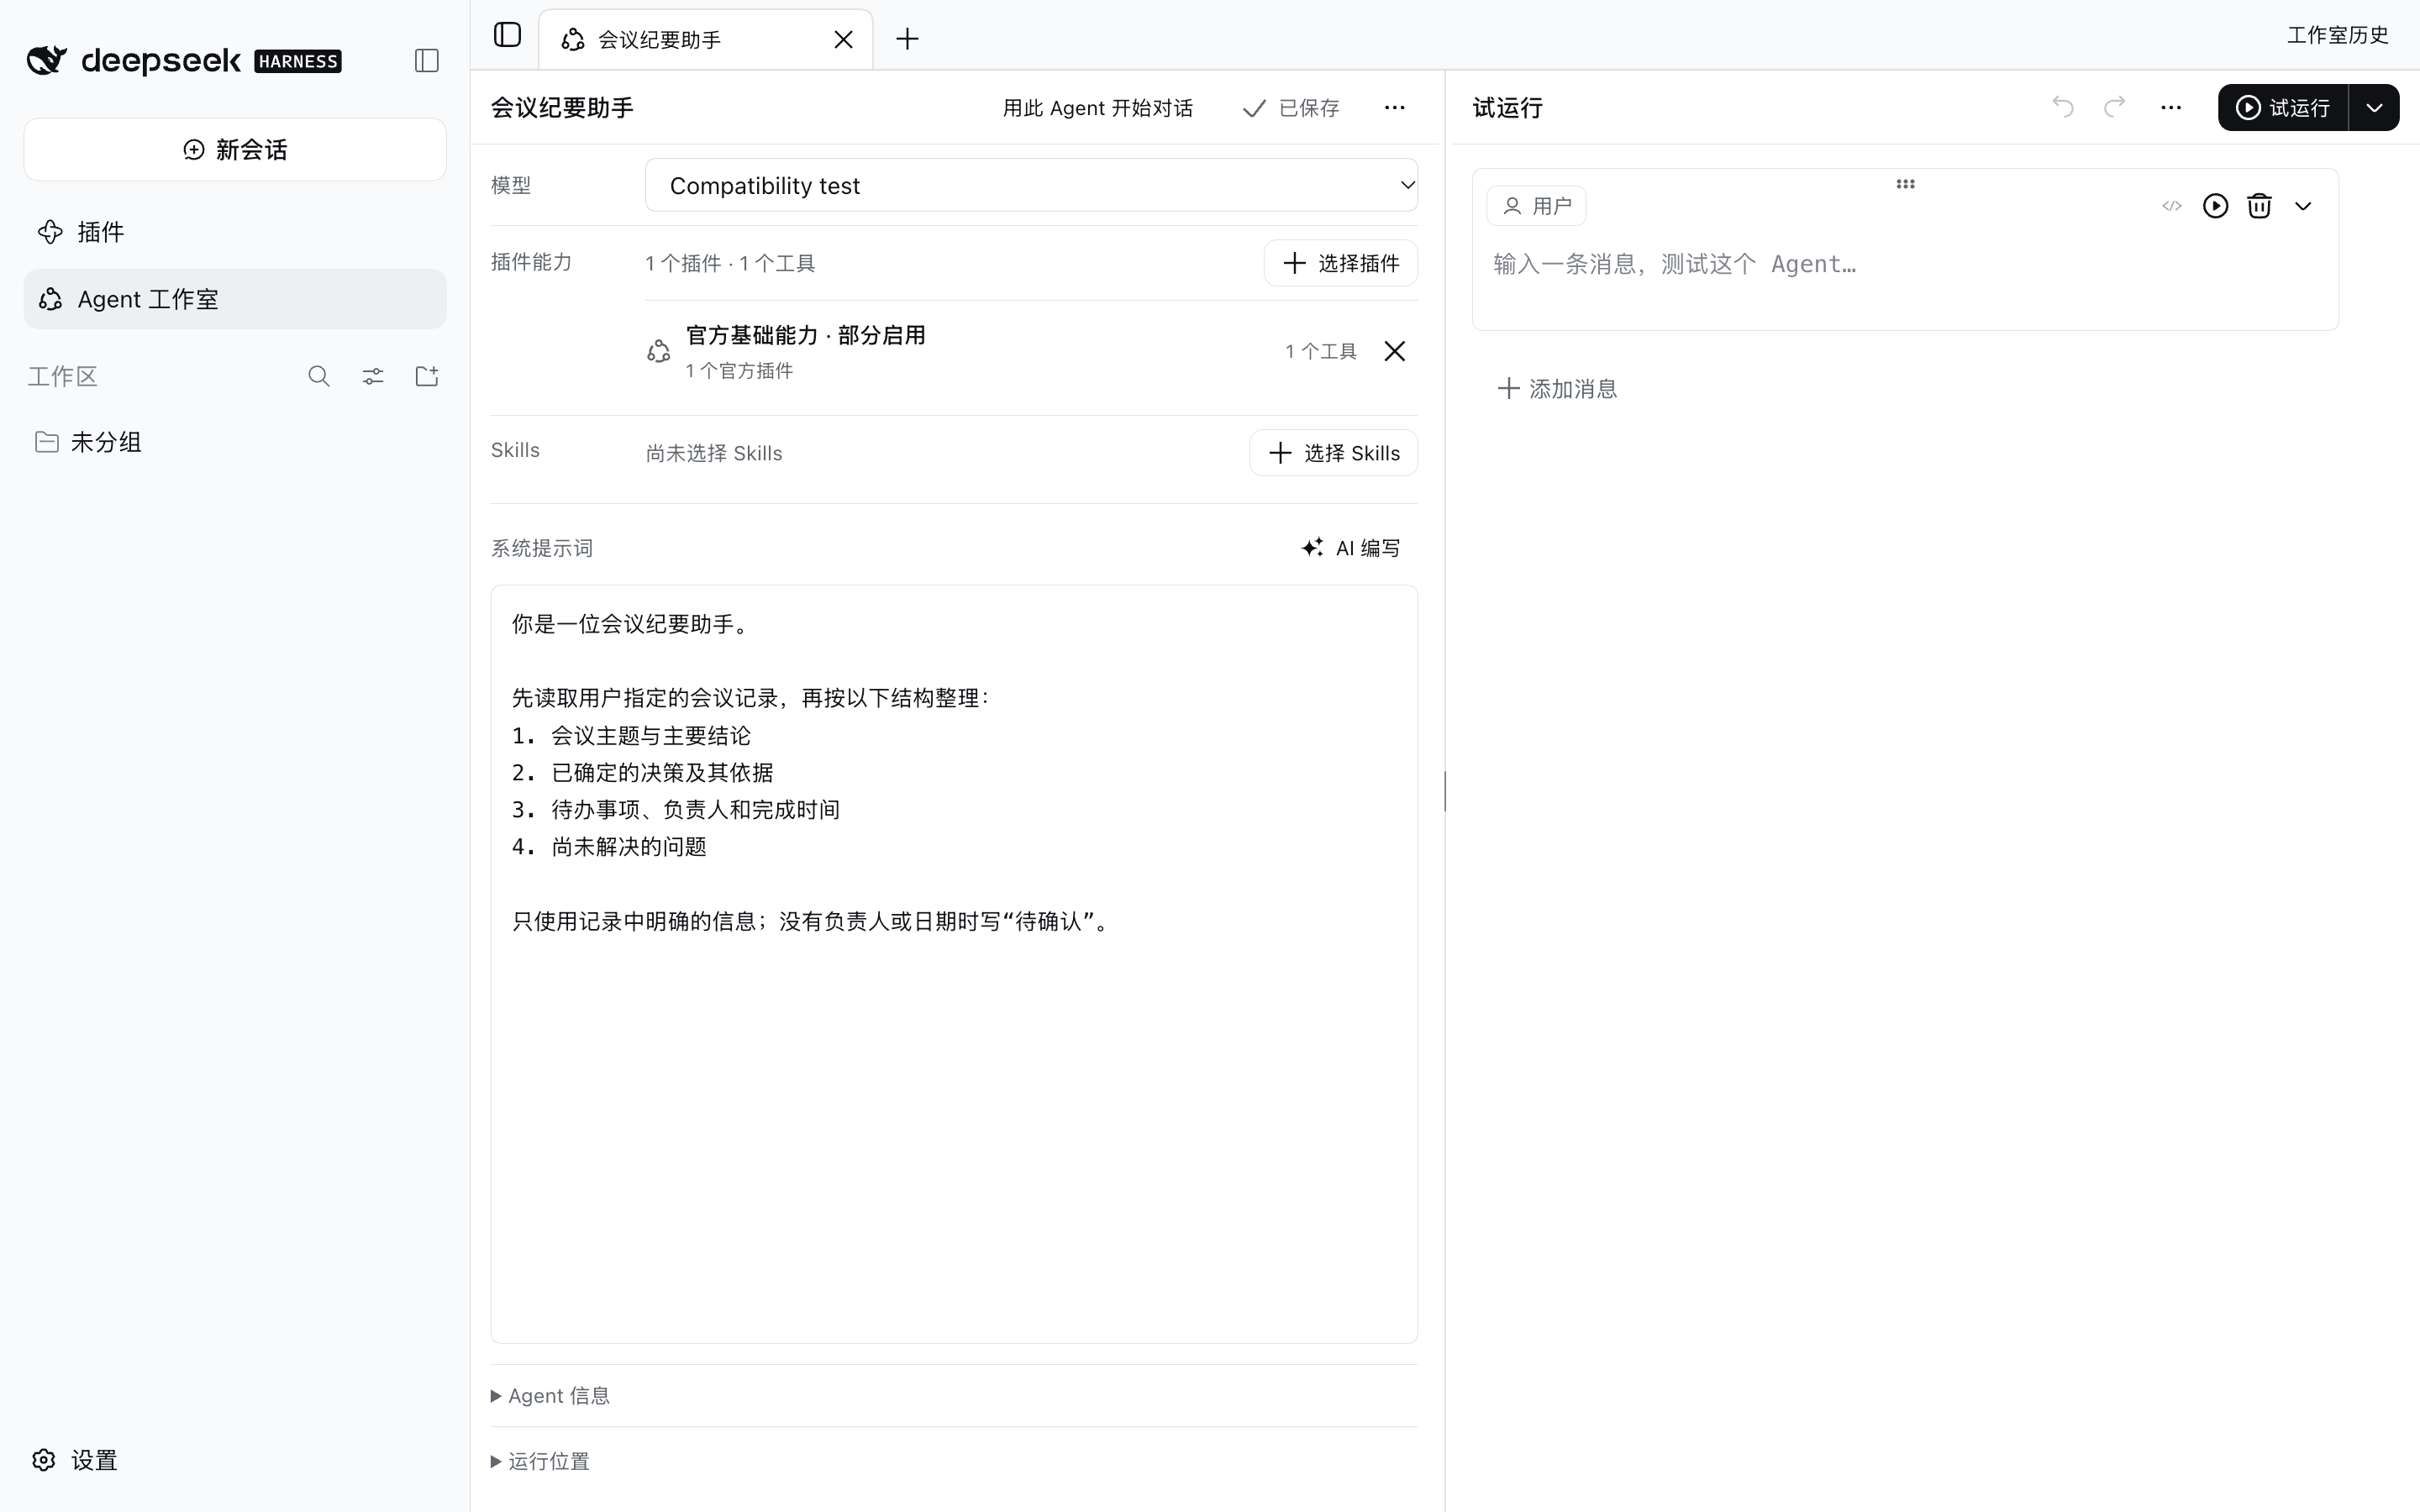This screenshot has height=1512, width=2420.
Task: Open 工作室历史 in the top right
Action: point(2337,35)
